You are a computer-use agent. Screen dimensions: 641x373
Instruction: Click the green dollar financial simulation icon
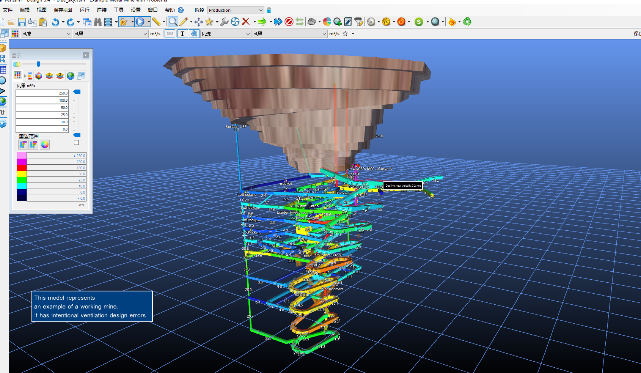[x=419, y=22]
